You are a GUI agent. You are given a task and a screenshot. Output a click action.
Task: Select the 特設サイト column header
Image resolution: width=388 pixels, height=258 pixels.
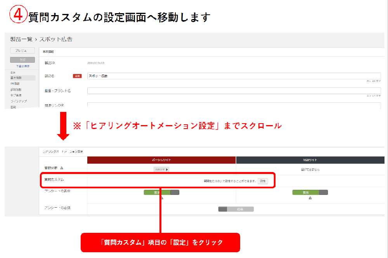coord(310,160)
